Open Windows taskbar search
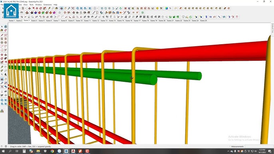The height and width of the screenshot is (154, 274). pyautogui.click(x=10, y=151)
